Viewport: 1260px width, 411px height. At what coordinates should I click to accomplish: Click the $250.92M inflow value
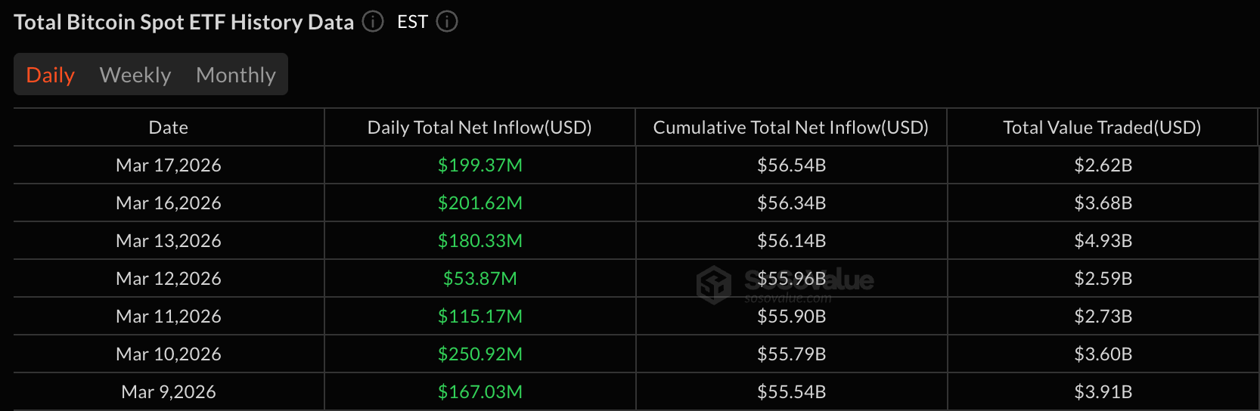tap(480, 354)
